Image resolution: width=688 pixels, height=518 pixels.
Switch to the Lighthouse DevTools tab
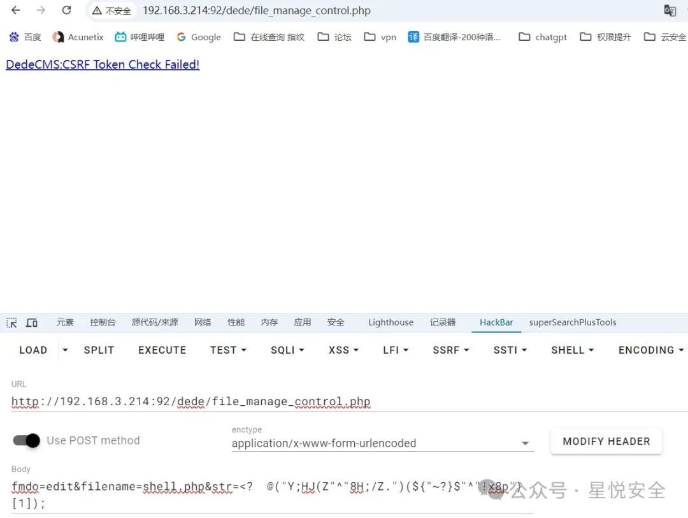tap(391, 322)
